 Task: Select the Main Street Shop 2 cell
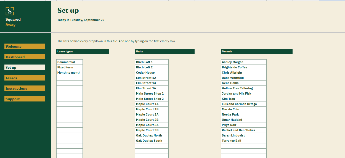[x=152, y=99]
